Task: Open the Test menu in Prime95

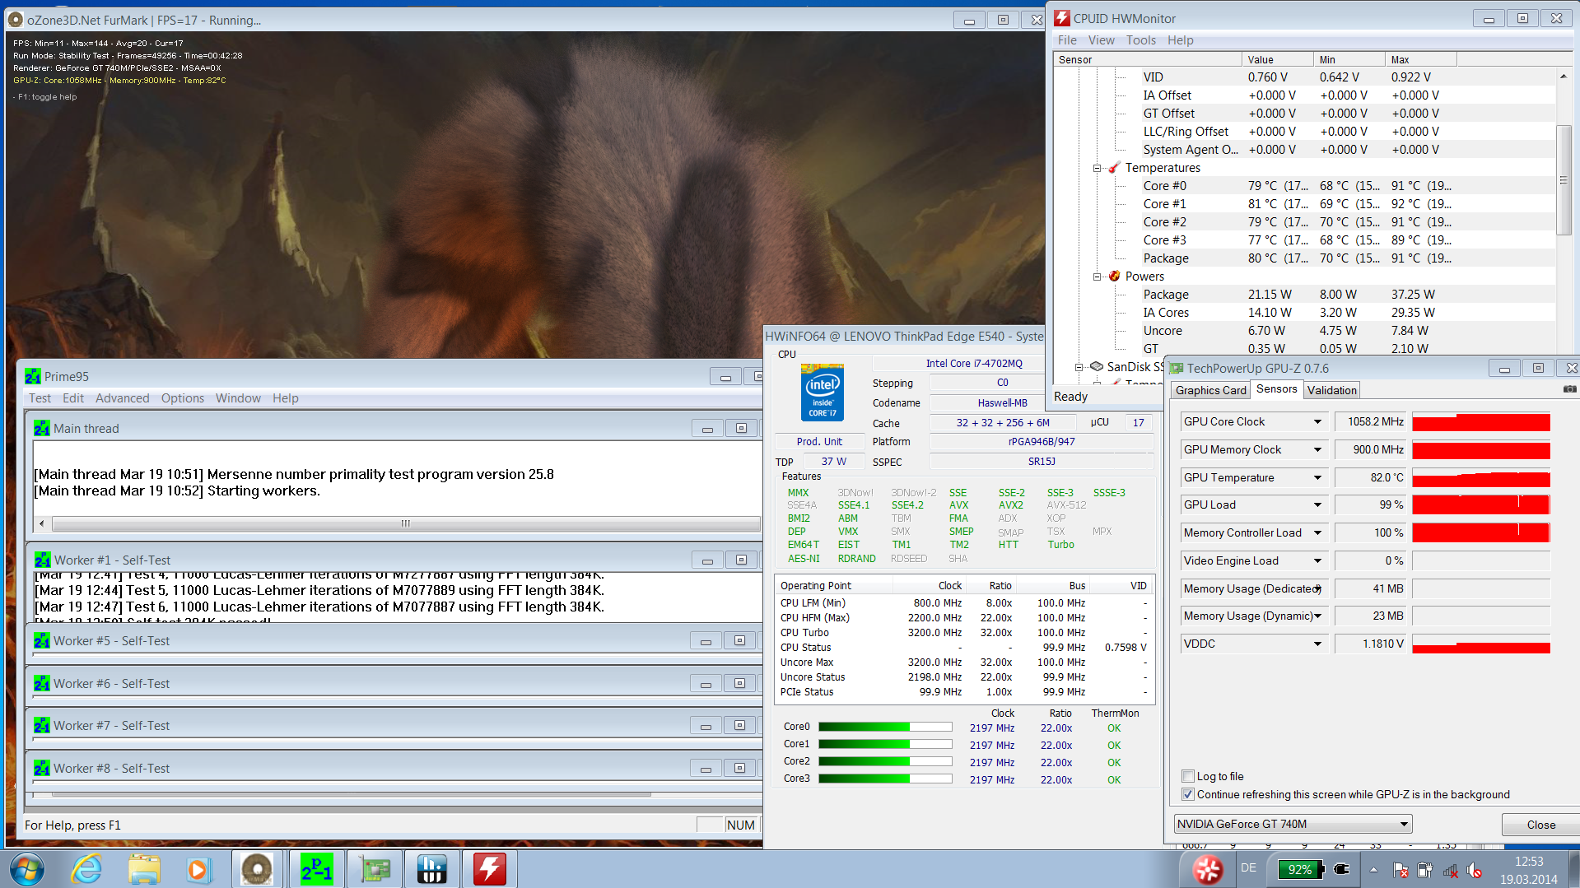Action: (x=40, y=398)
